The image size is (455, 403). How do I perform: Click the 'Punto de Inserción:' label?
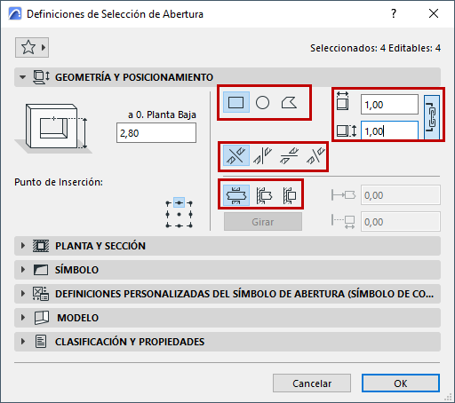coord(59,182)
